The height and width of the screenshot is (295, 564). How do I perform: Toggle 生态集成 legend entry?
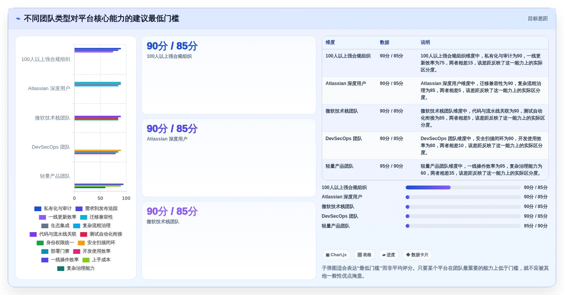click(56, 226)
